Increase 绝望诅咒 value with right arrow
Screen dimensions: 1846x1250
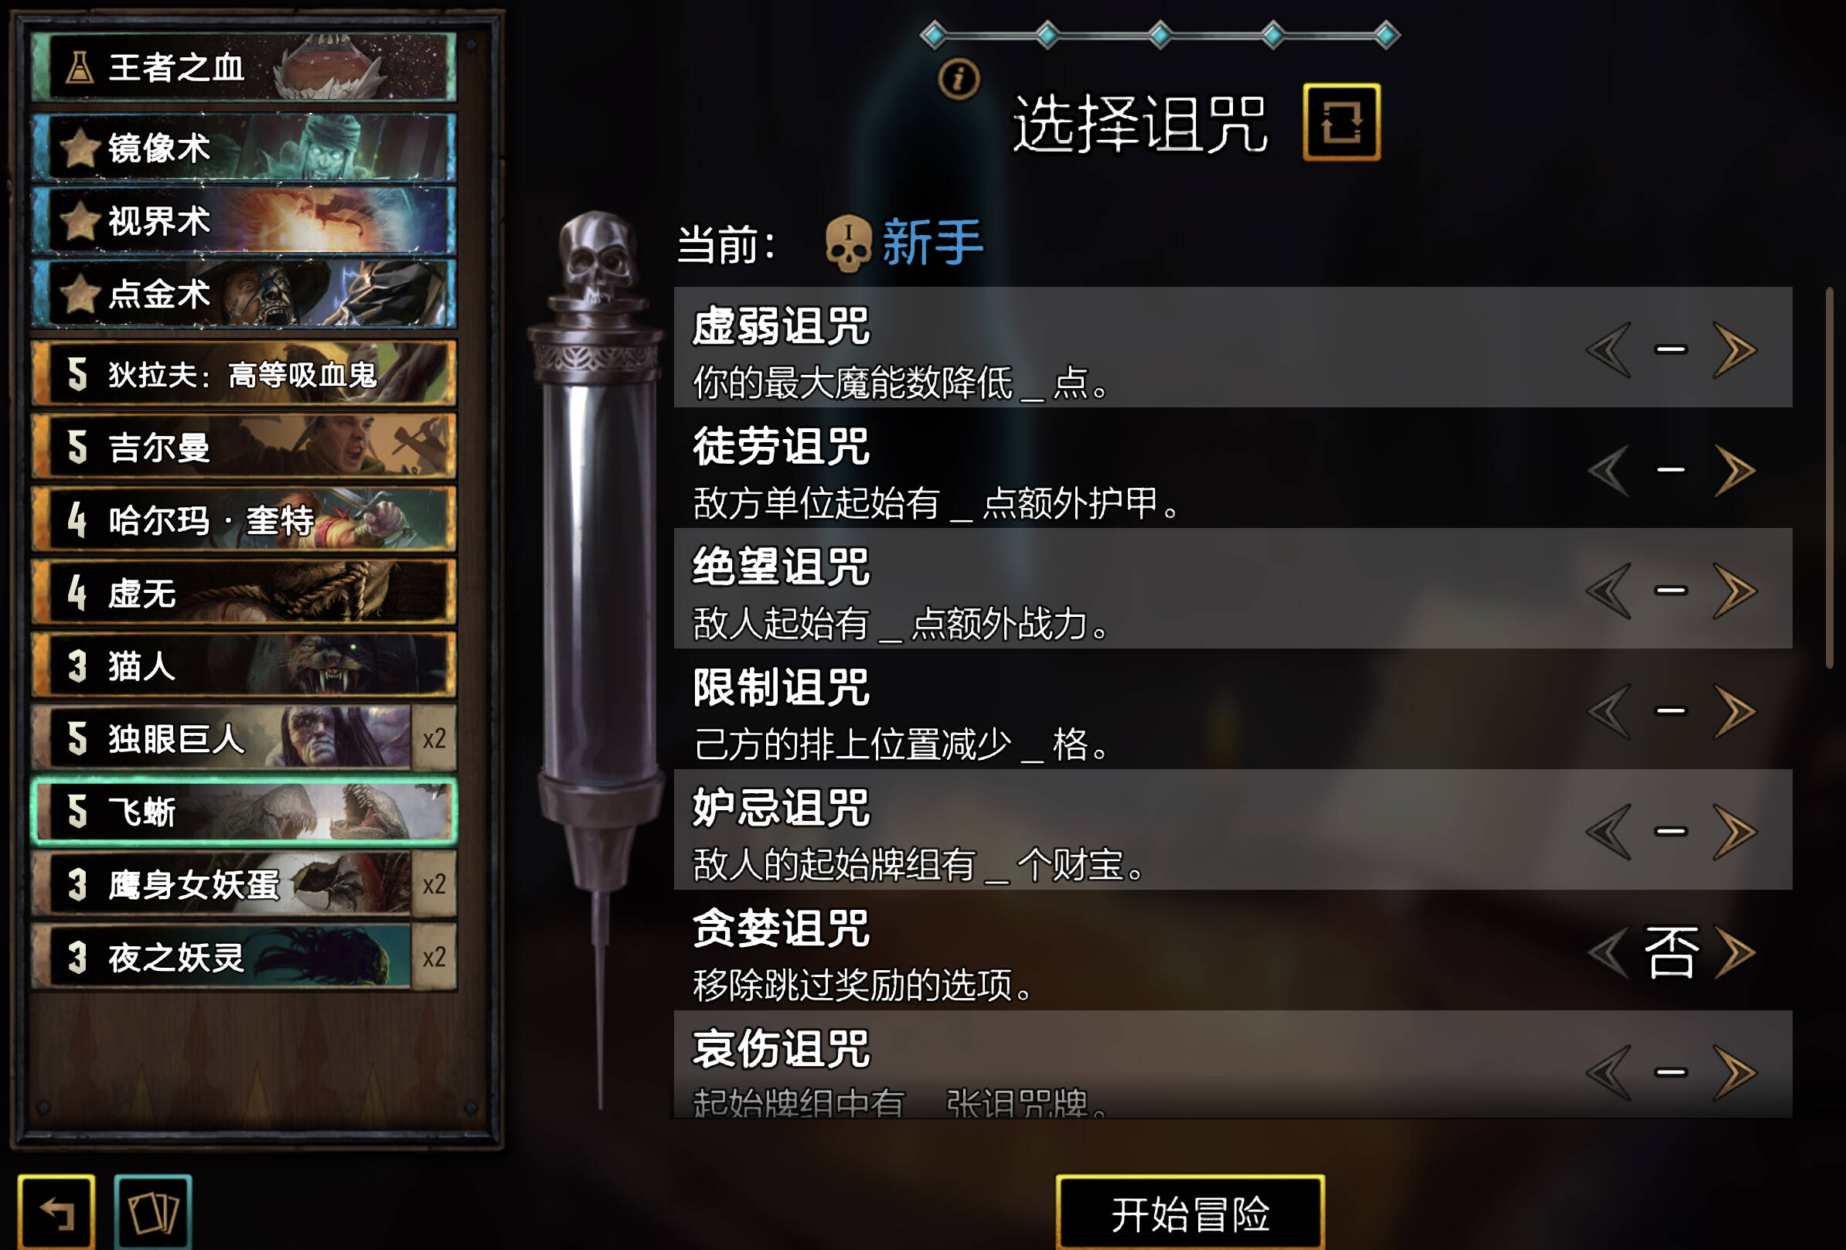click(x=1735, y=591)
